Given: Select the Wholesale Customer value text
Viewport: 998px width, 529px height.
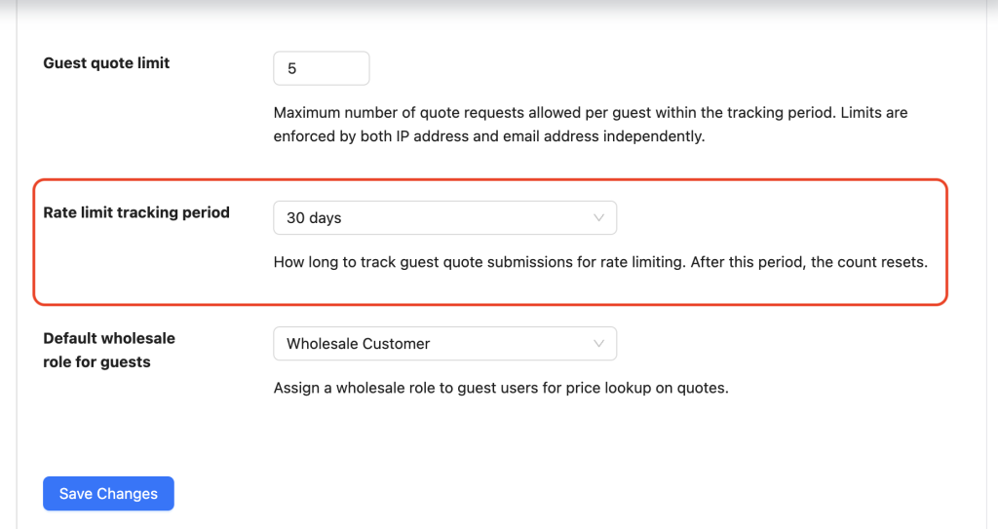Looking at the screenshot, I should [358, 344].
